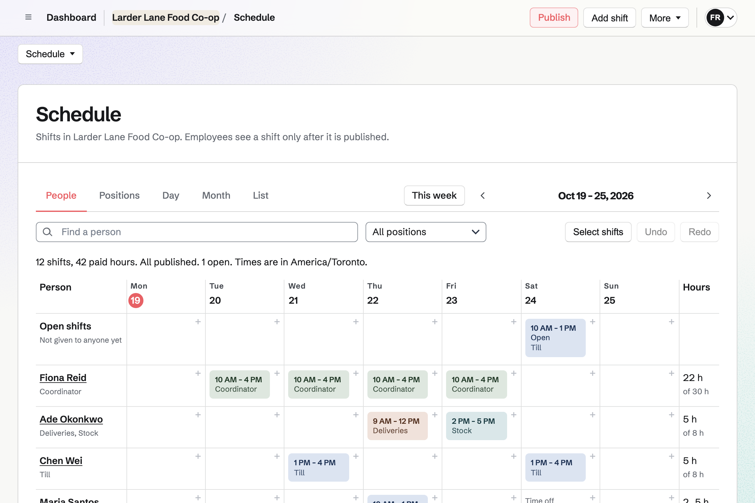The width and height of the screenshot is (755, 503).
Task: Add shift for Chen Wei on Friday
Action: (x=514, y=456)
